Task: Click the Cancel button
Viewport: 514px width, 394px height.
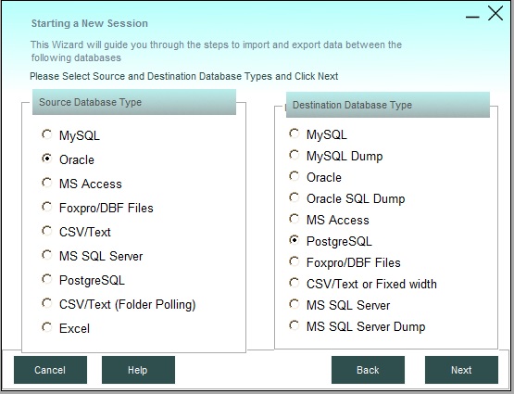Action: [50, 370]
